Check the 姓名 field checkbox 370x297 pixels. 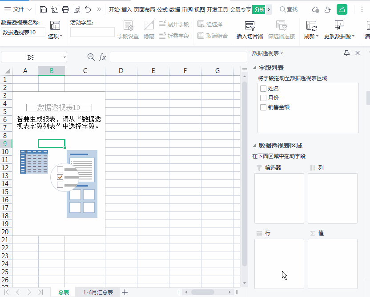point(263,89)
